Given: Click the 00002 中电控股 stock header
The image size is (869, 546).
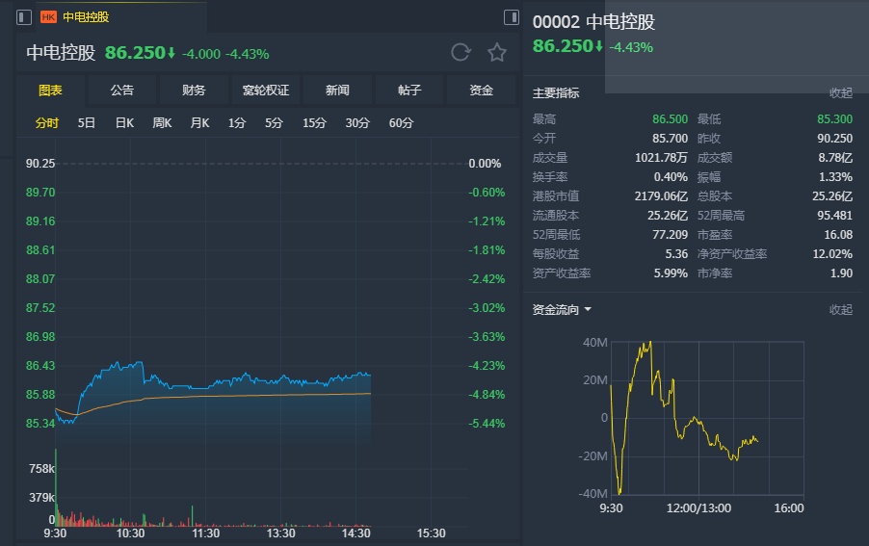Looking at the screenshot, I should pyautogui.click(x=593, y=22).
